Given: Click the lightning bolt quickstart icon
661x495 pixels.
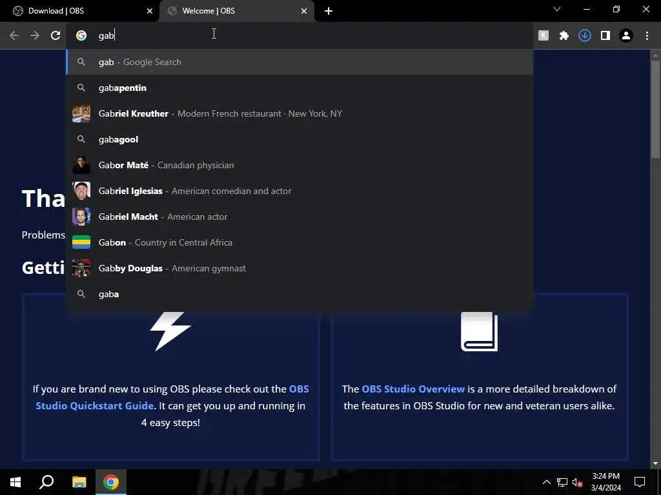Looking at the screenshot, I should (170, 331).
